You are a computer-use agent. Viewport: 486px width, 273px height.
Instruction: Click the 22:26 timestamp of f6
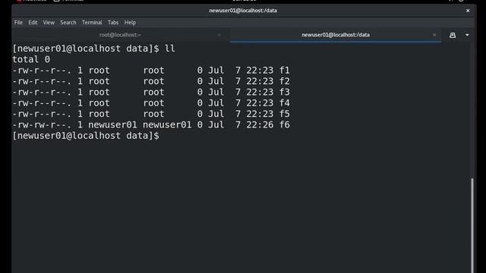(260, 124)
